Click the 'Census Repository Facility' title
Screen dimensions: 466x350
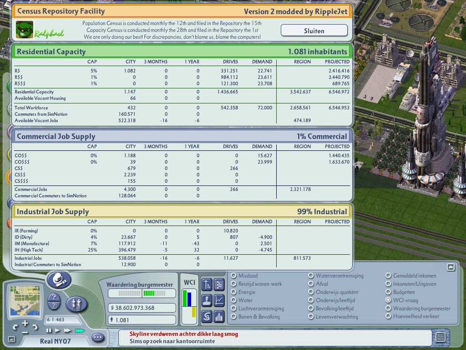[x=61, y=11]
